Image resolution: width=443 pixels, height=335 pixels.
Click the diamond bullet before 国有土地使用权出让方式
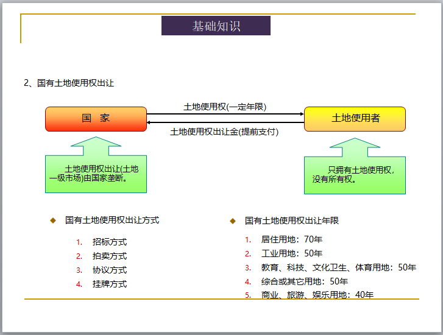pyautogui.click(x=53, y=220)
